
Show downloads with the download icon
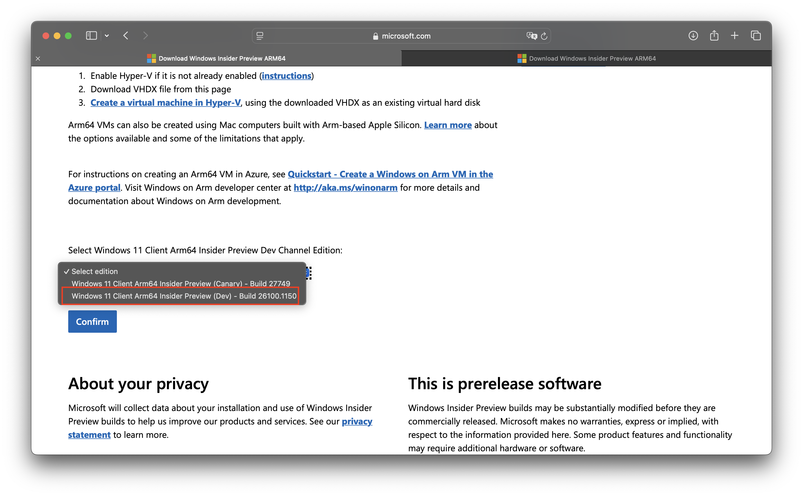[x=693, y=36]
